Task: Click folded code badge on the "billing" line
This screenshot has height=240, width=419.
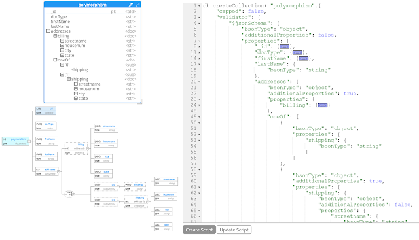Action: [x=323, y=105]
